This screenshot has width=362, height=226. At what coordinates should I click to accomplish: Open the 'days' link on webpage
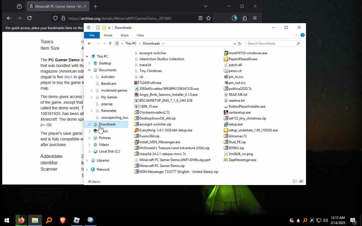pyautogui.click(x=68, y=77)
